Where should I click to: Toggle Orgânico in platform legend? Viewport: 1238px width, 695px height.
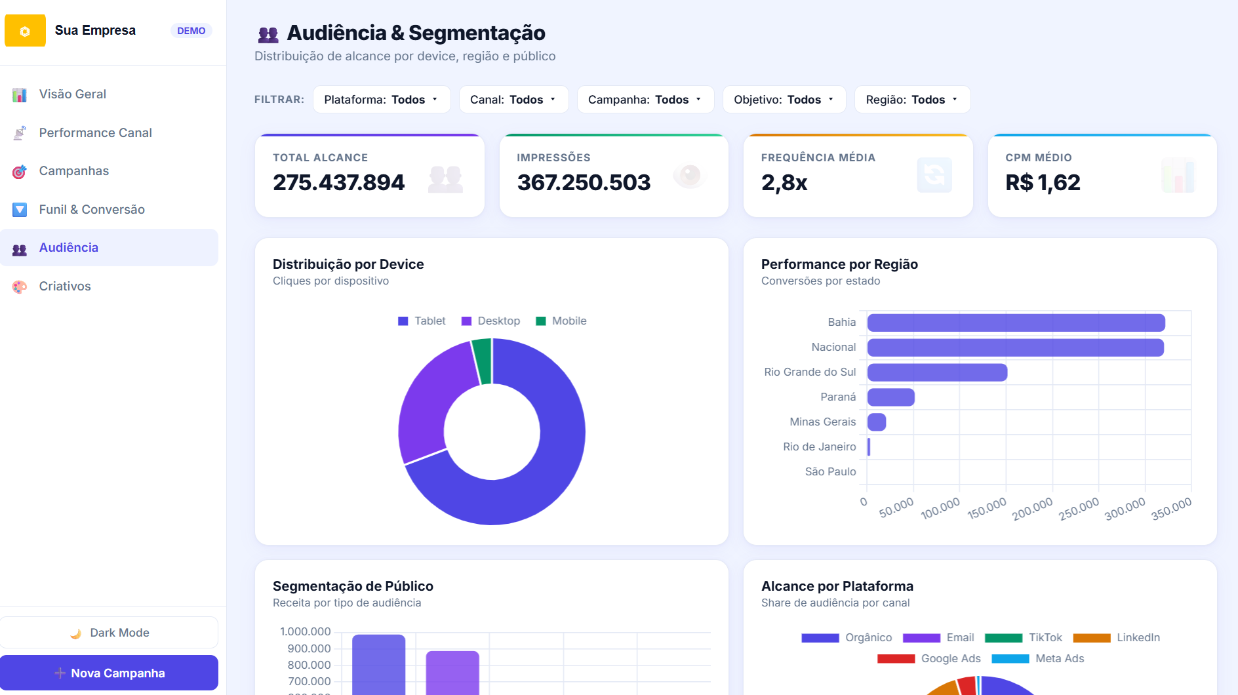[x=847, y=638]
